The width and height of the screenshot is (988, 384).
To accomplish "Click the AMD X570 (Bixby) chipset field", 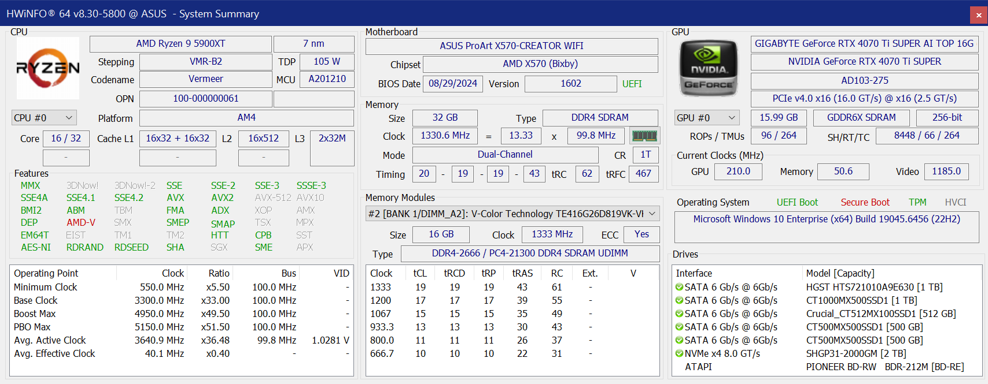I will [x=540, y=64].
